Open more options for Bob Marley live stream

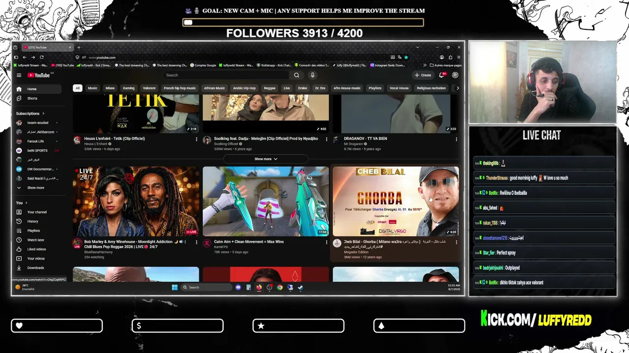coord(197,242)
